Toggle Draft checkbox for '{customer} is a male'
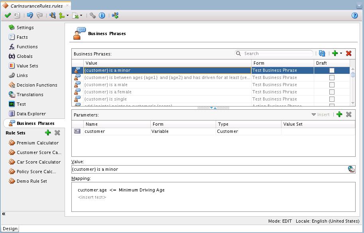This screenshot has height=233, width=364. point(332,85)
